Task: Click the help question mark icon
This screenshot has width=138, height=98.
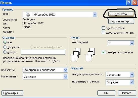Action: tap(129, 3)
